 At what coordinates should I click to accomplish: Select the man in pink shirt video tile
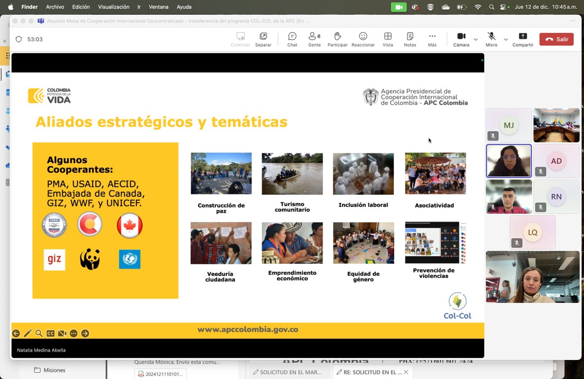pyautogui.click(x=509, y=196)
